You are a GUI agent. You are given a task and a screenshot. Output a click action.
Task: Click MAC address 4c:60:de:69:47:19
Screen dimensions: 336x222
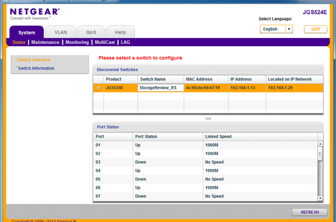coord(203,88)
